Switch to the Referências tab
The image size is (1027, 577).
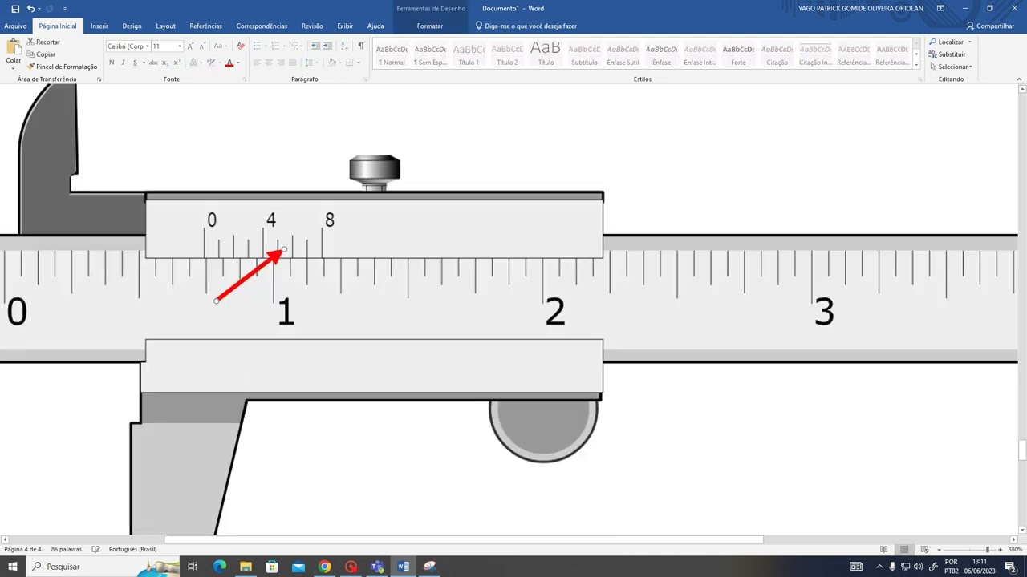click(x=205, y=26)
